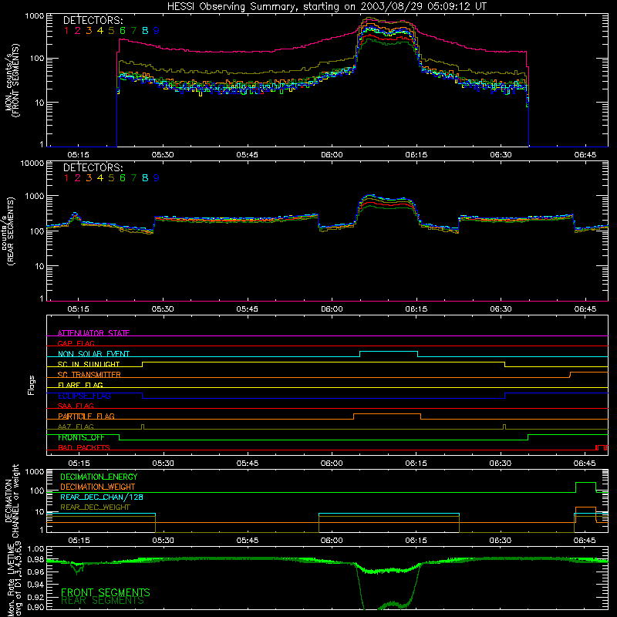This screenshot has height=617, width=617.
Task: Click the BAD_PACKETS flag label
Action: tap(84, 447)
